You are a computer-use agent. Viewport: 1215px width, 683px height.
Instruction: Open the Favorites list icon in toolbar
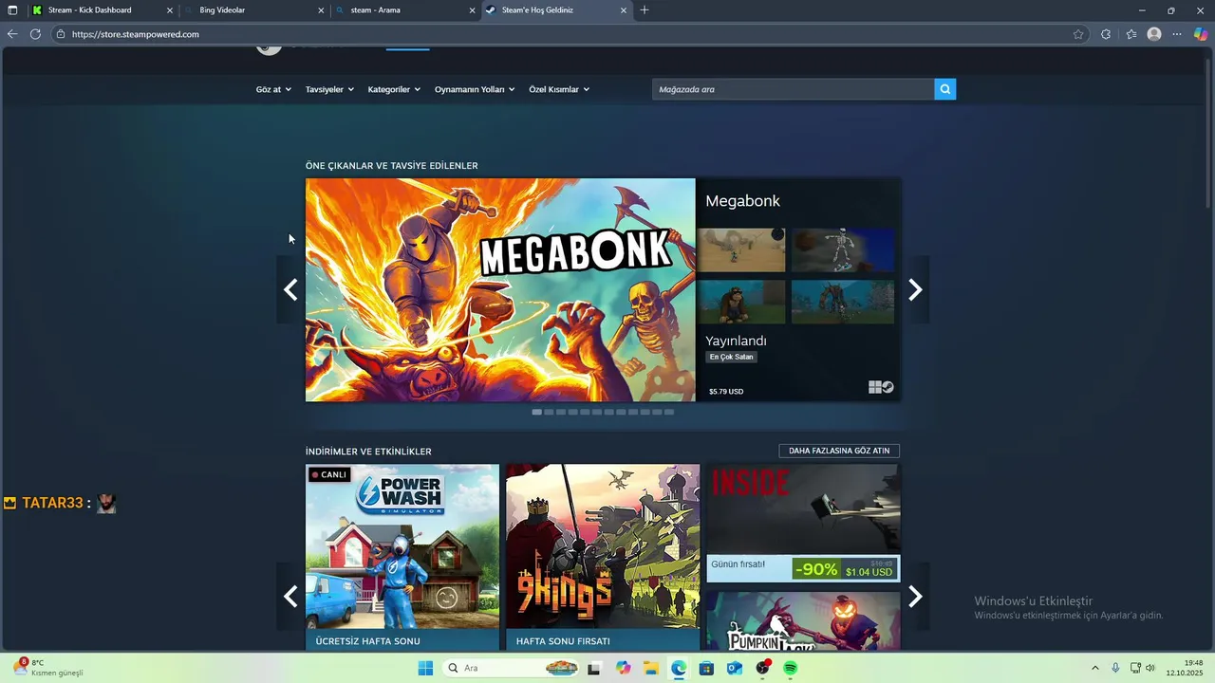click(x=1131, y=34)
